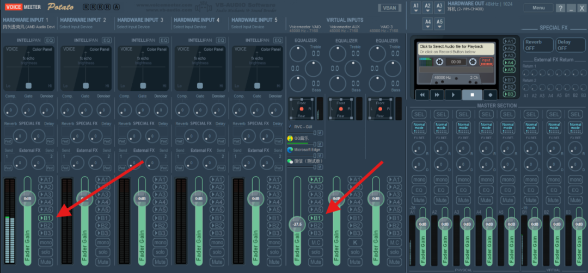588x273 pixels.
Task: Click the cassette red input indicator
Action: 486,60
